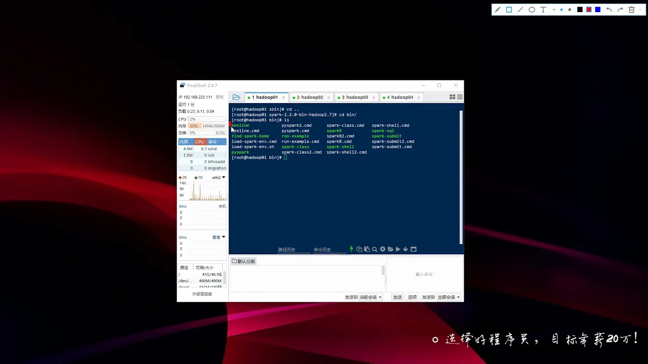Click the 内存 usage bar showing 35%
This screenshot has height=364, width=648.
pyautogui.click(x=207, y=126)
